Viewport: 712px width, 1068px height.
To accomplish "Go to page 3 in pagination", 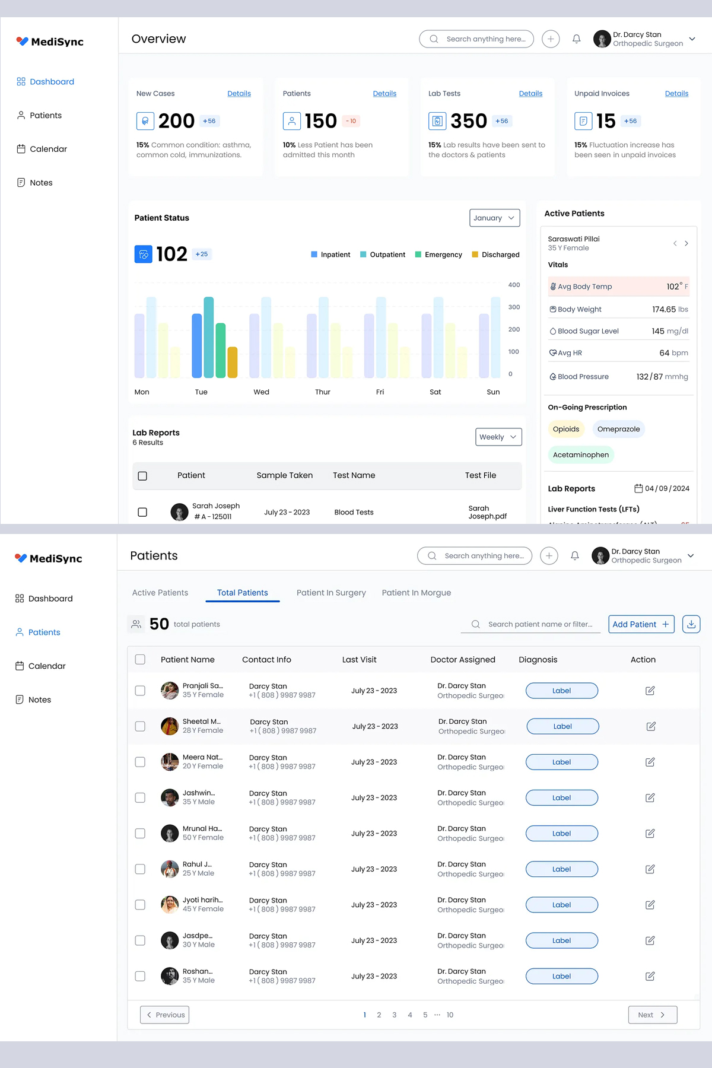I will 395,1015.
